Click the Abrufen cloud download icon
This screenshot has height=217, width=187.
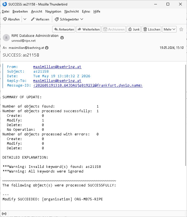[x=5, y=19]
